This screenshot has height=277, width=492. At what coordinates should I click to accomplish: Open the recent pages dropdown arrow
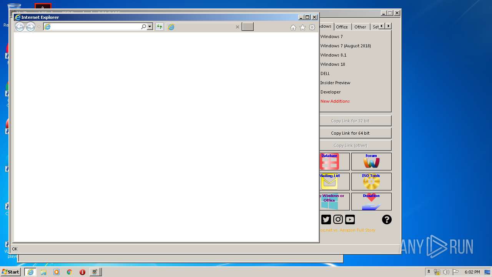point(39,27)
